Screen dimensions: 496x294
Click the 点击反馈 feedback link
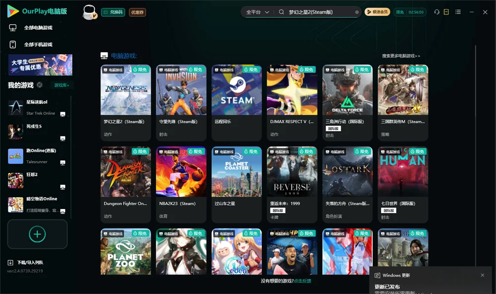303,281
